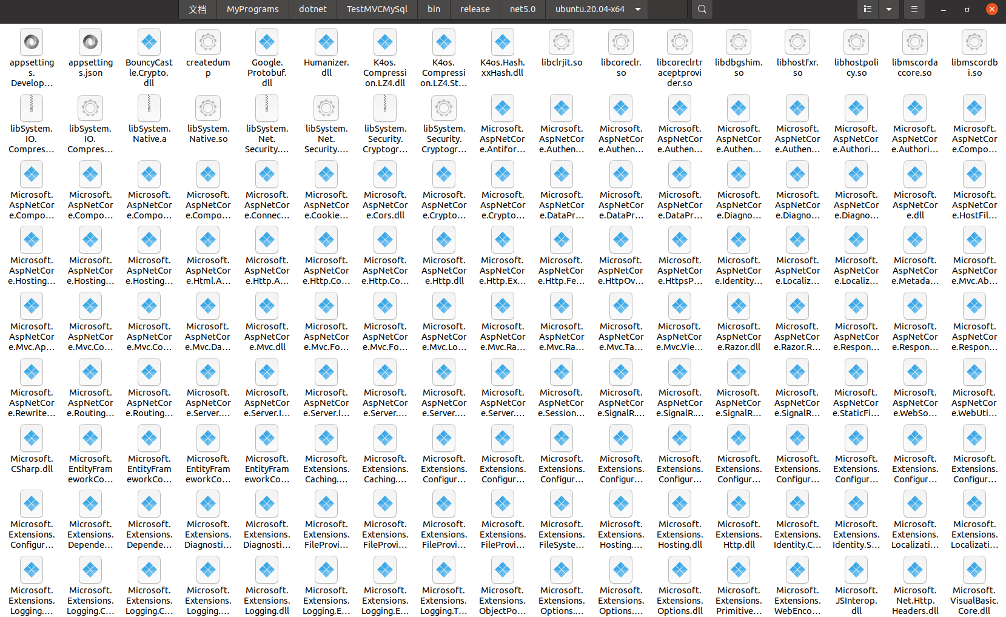This screenshot has height=617, width=1006.
Task: Open the search button in the header bar
Action: 702,9
